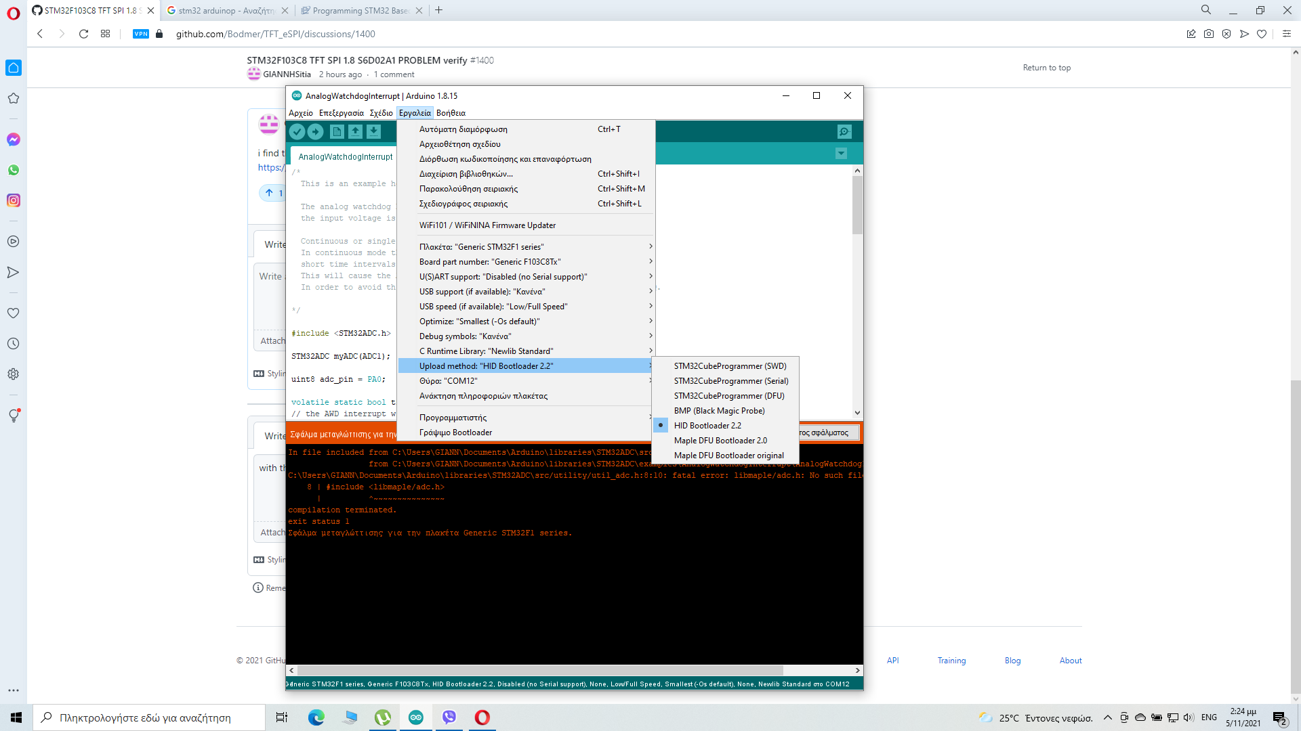Screen dimensions: 1301x731
Task: Click the Viber icon in the taskbar
Action: (x=449, y=717)
